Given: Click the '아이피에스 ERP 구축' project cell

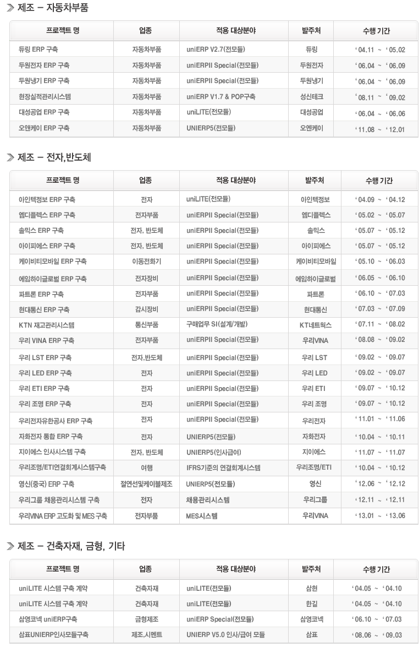Looking at the screenshot, I should point(47,246).
